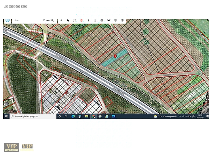The width and height of the screenshot is (209, 156).
Task: Open Calculator from taskbar
Action: [80, 116]
